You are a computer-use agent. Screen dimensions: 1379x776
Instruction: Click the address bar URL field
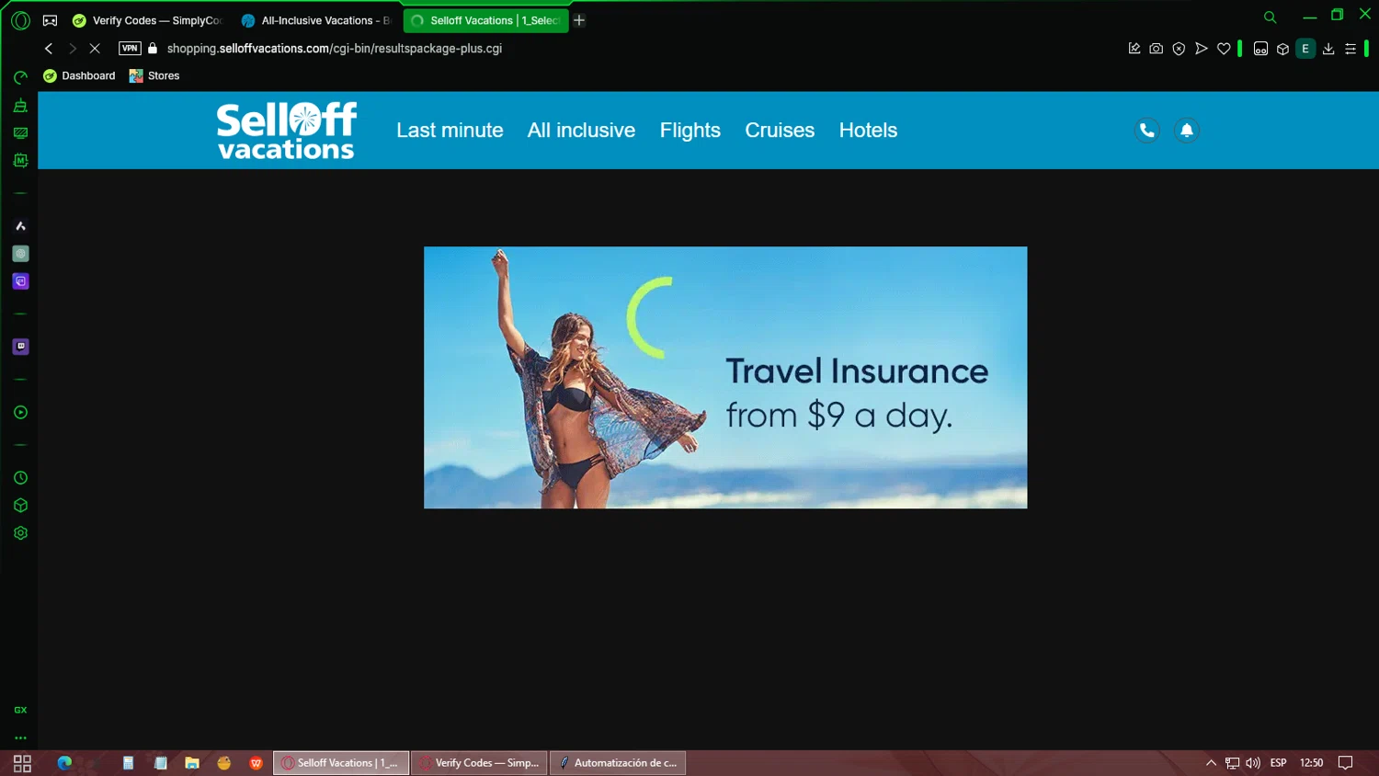pyautogui.click(x=335, y=49)
